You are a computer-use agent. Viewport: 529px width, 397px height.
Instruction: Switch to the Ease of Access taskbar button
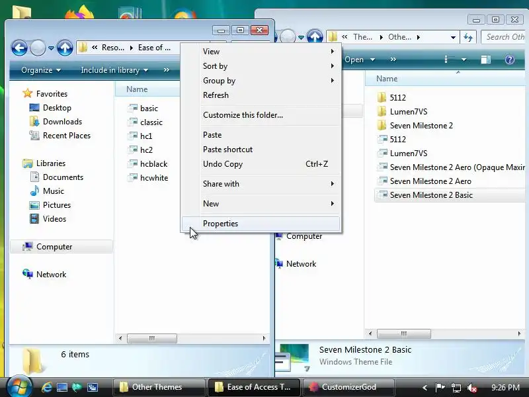[x=254, y=387]
